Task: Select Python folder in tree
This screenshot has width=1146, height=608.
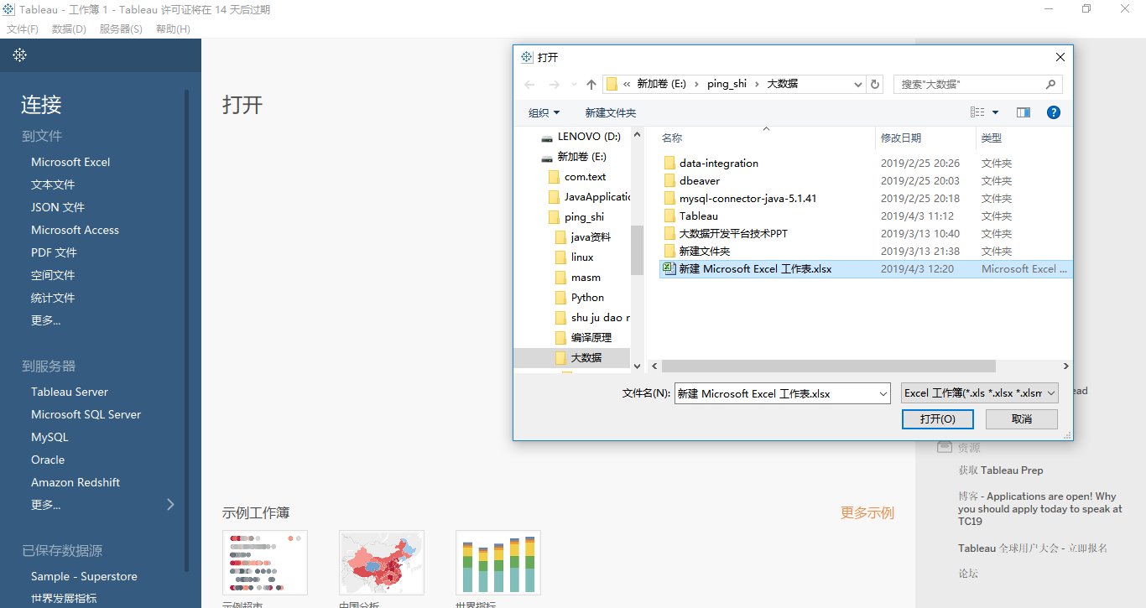Action: pyautogui.click(x=580, y=298)
